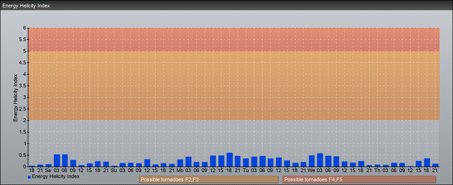This screenshot has width=453, height=185.
Task: Click the Energy Helicity Index panel header title
Action: click(x=26, y=6)
